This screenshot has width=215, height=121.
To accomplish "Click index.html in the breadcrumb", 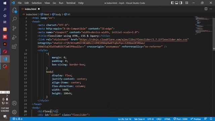I will pyautogui.click(x=32, y=14).
